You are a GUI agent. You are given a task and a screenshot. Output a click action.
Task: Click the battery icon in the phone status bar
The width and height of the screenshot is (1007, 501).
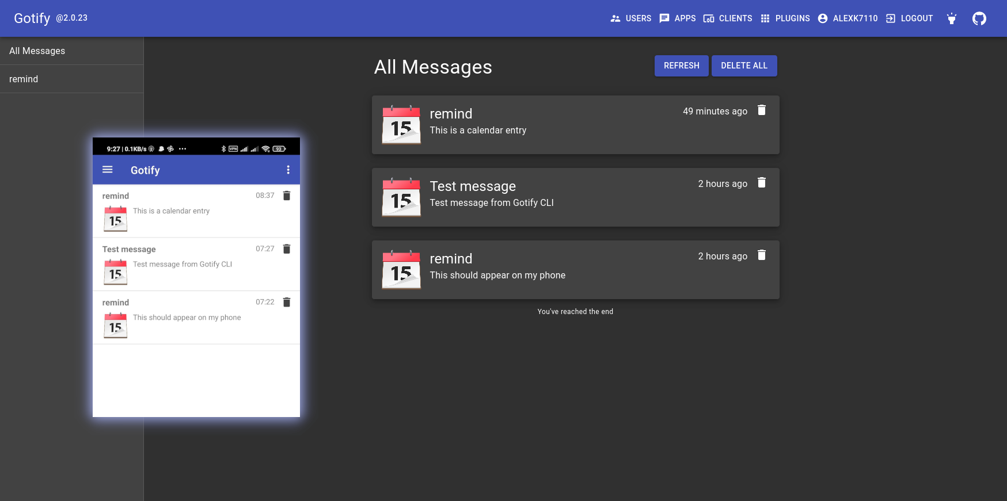[x=279, y=148]
